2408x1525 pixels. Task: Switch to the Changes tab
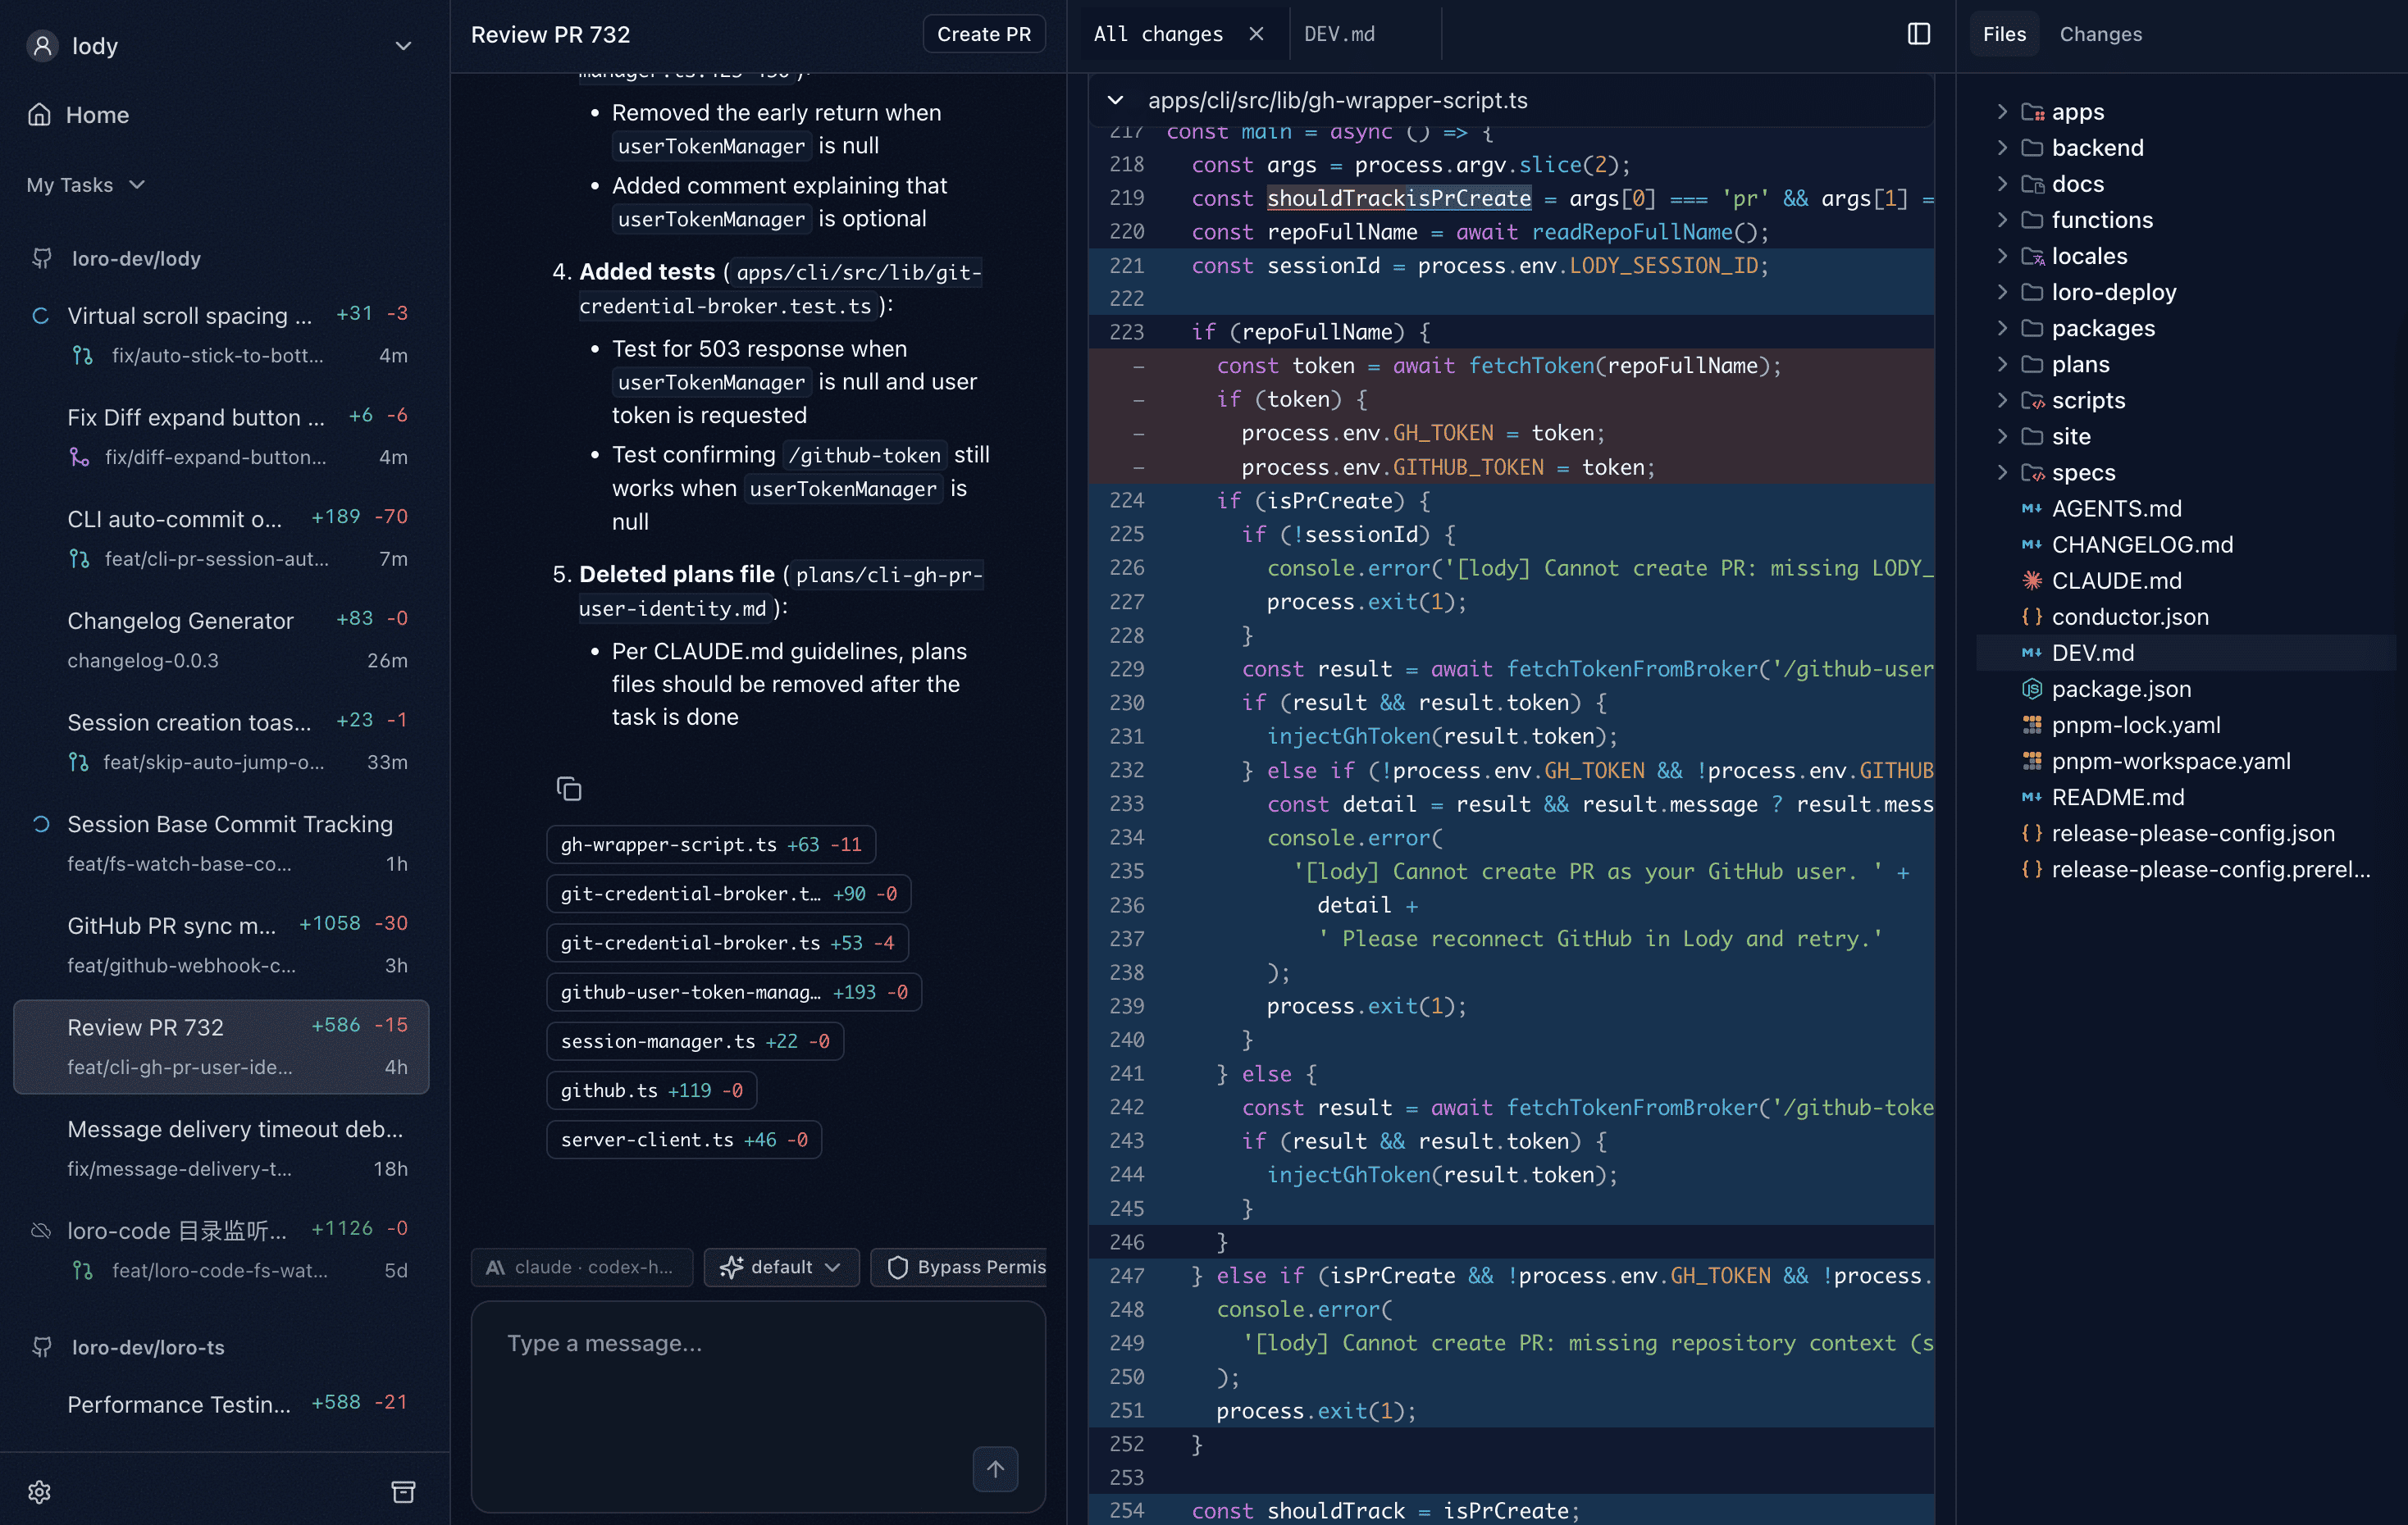point(2100,34)
